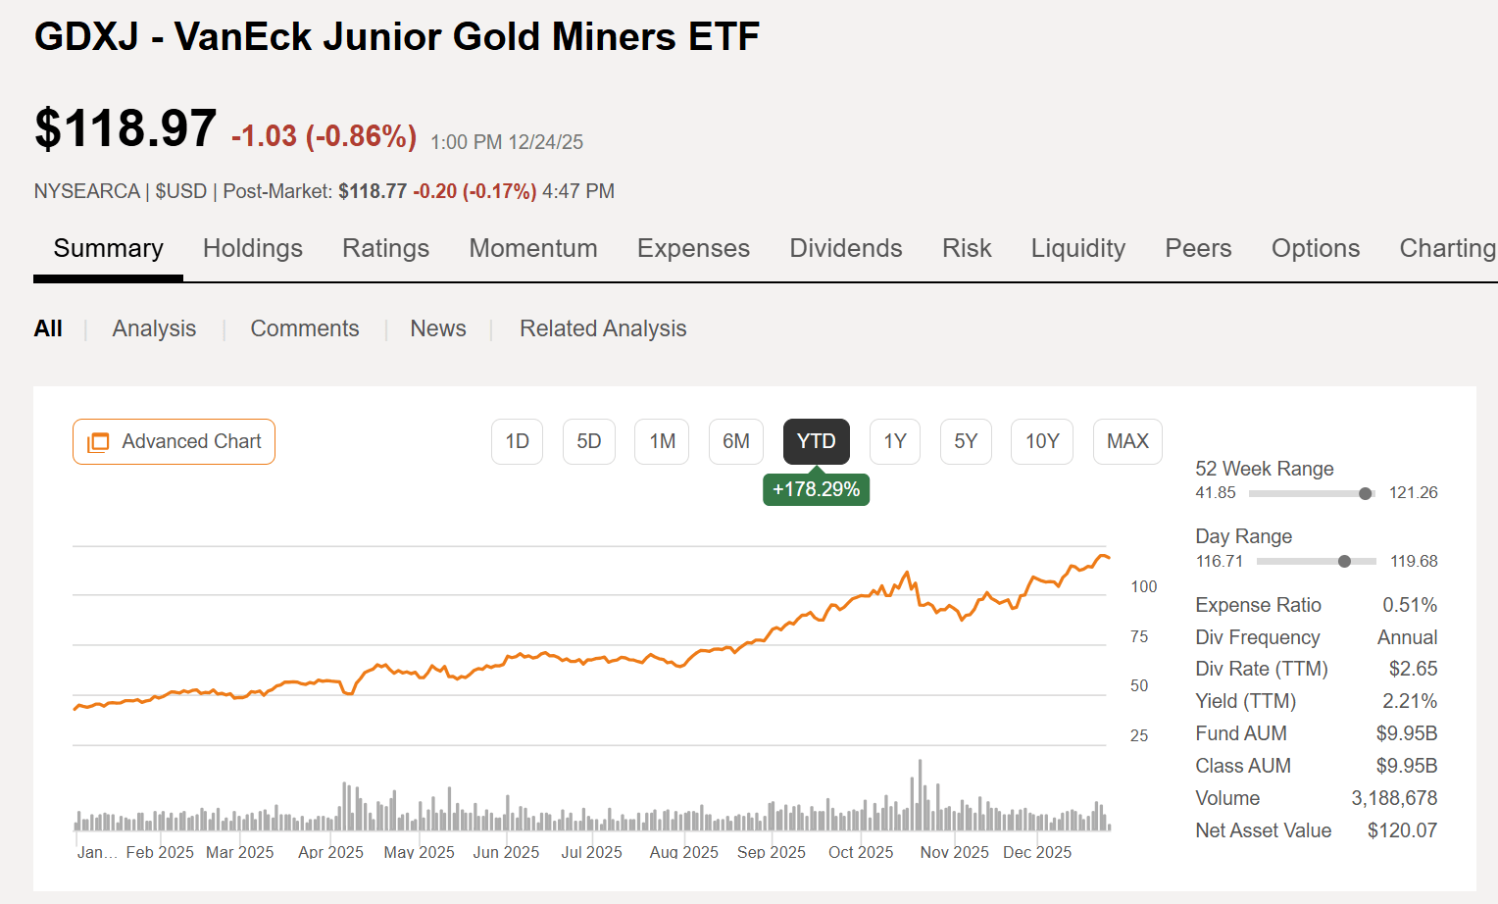1498x904 pixels.
Task: Switch to the Charting tab
Action: [x=1448, y=248]
